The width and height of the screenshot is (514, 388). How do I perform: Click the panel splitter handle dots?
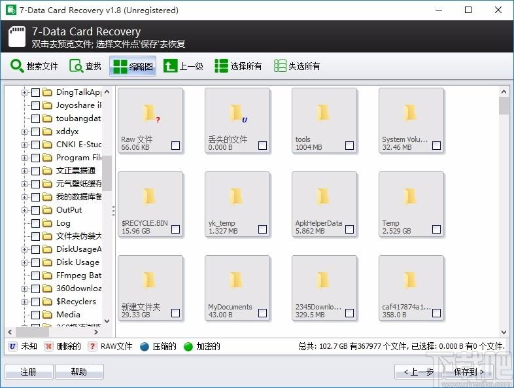(113, 211)
